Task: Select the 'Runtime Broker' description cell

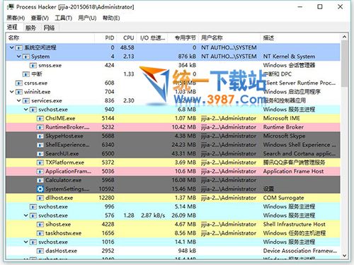Action: [283, 127]
